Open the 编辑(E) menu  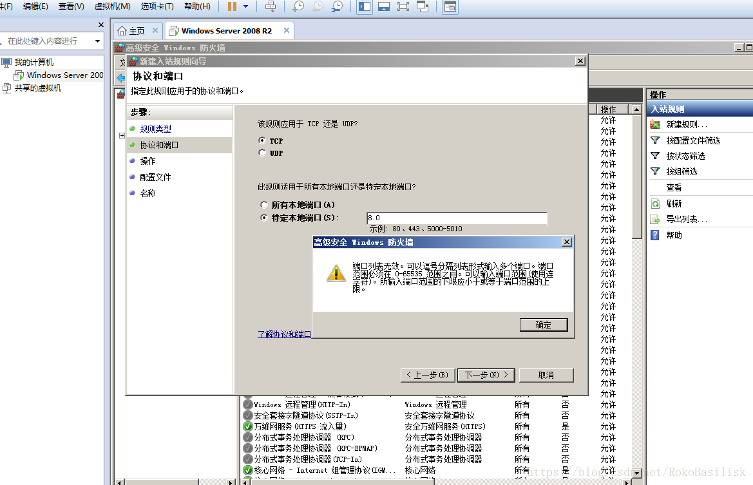[35, 6]
